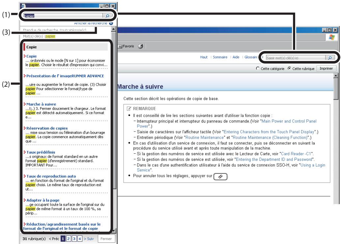
Task: Click the help window scroll-up arrow
Action: [x=336, y=76]
